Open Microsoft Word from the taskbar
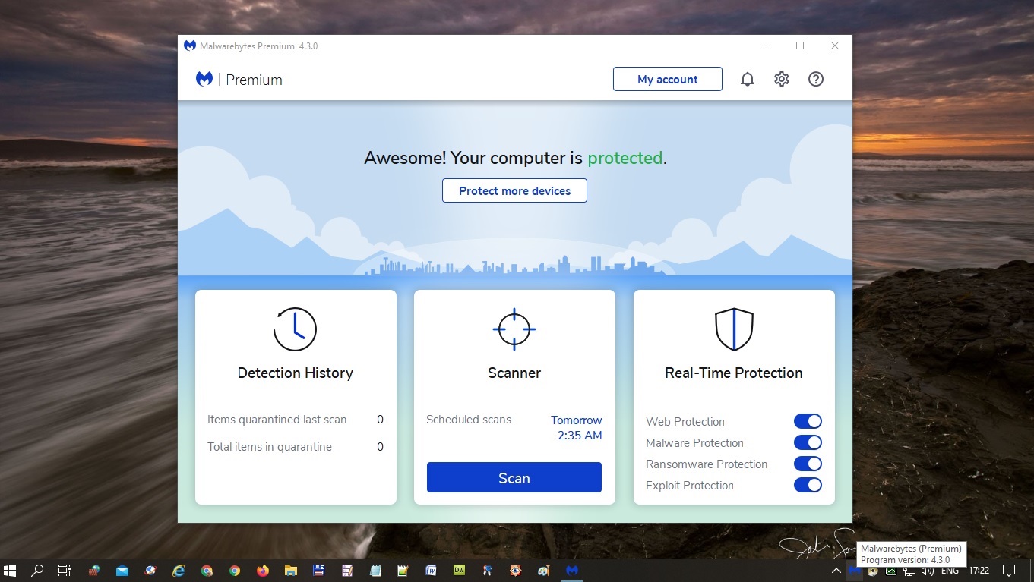The width and height of the screenshot is (1034, 582). point(431,570)
